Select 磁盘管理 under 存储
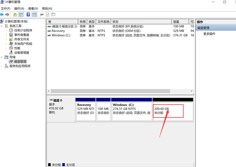Screen dimensions: 236x167 (x=20, y=62)
